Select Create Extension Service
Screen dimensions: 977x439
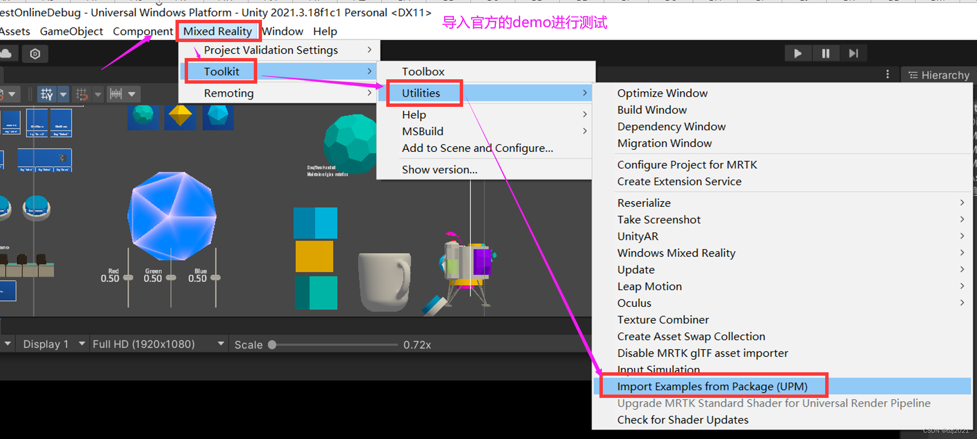pos(782,181)
